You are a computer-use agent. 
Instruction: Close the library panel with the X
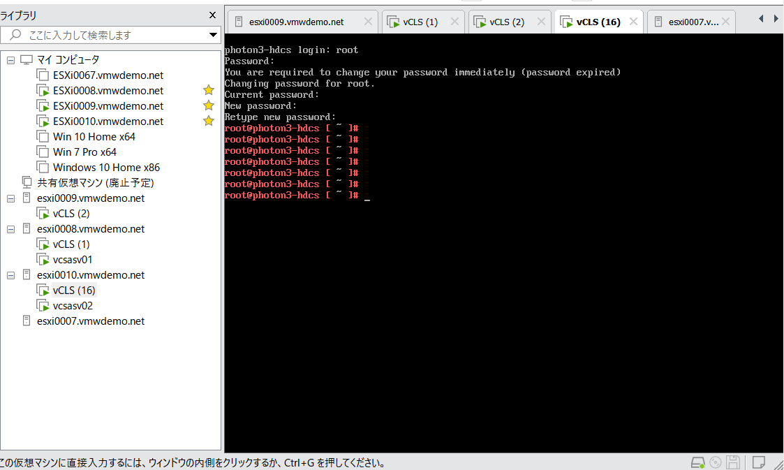pyautogui.click(x=212, y=15)
